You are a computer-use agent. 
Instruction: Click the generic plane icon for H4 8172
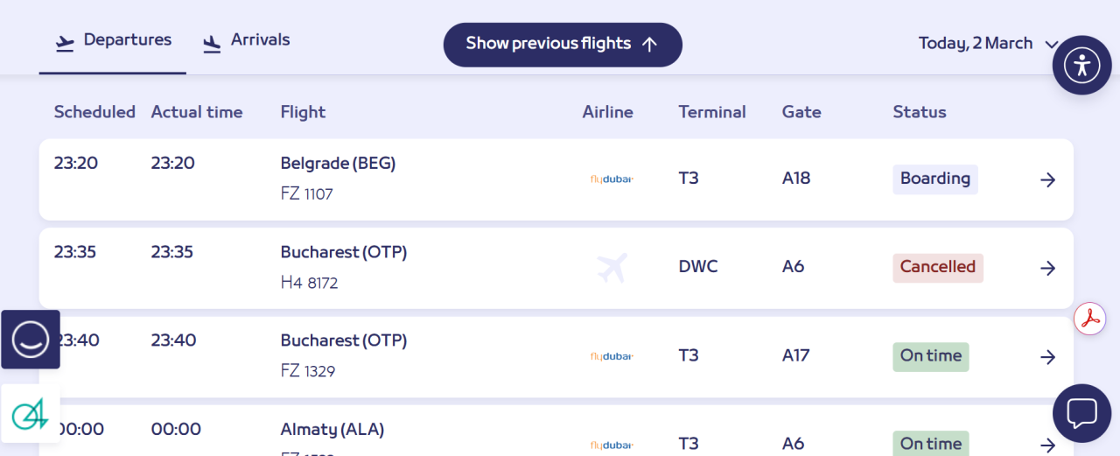[612, 268]
